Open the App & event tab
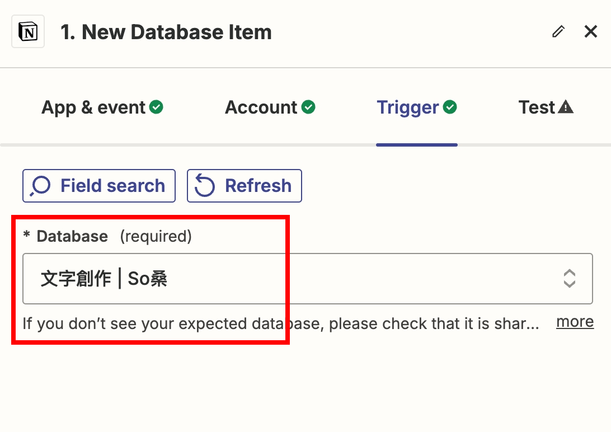Screen dimensions: 611x432 click(93, 107)
